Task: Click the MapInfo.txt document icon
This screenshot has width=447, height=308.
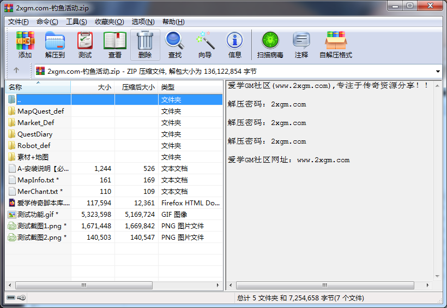Action: (12, 180)
